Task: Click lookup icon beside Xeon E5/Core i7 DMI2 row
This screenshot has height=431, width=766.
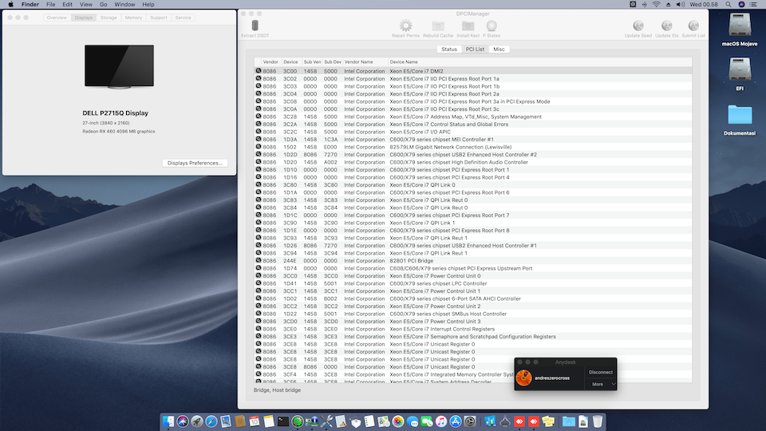Action: tap(259, 71)
